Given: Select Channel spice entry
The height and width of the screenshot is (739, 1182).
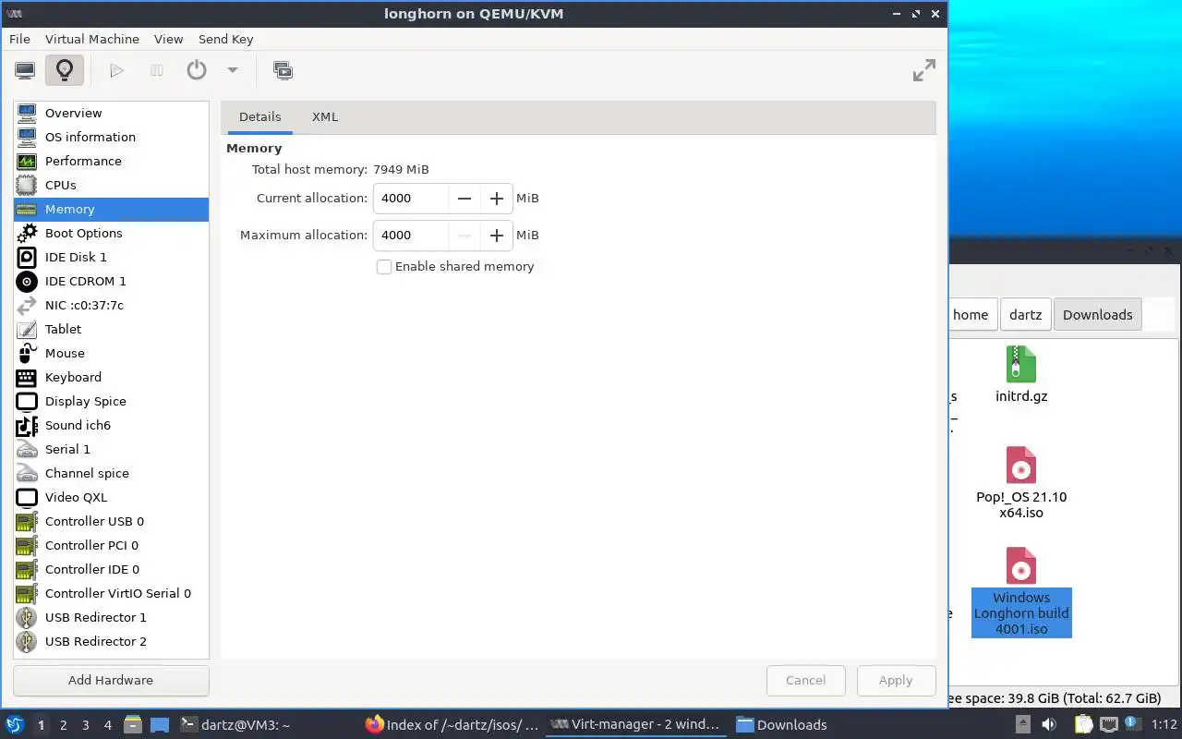Looking at the screenshot, I should point(111,473).
